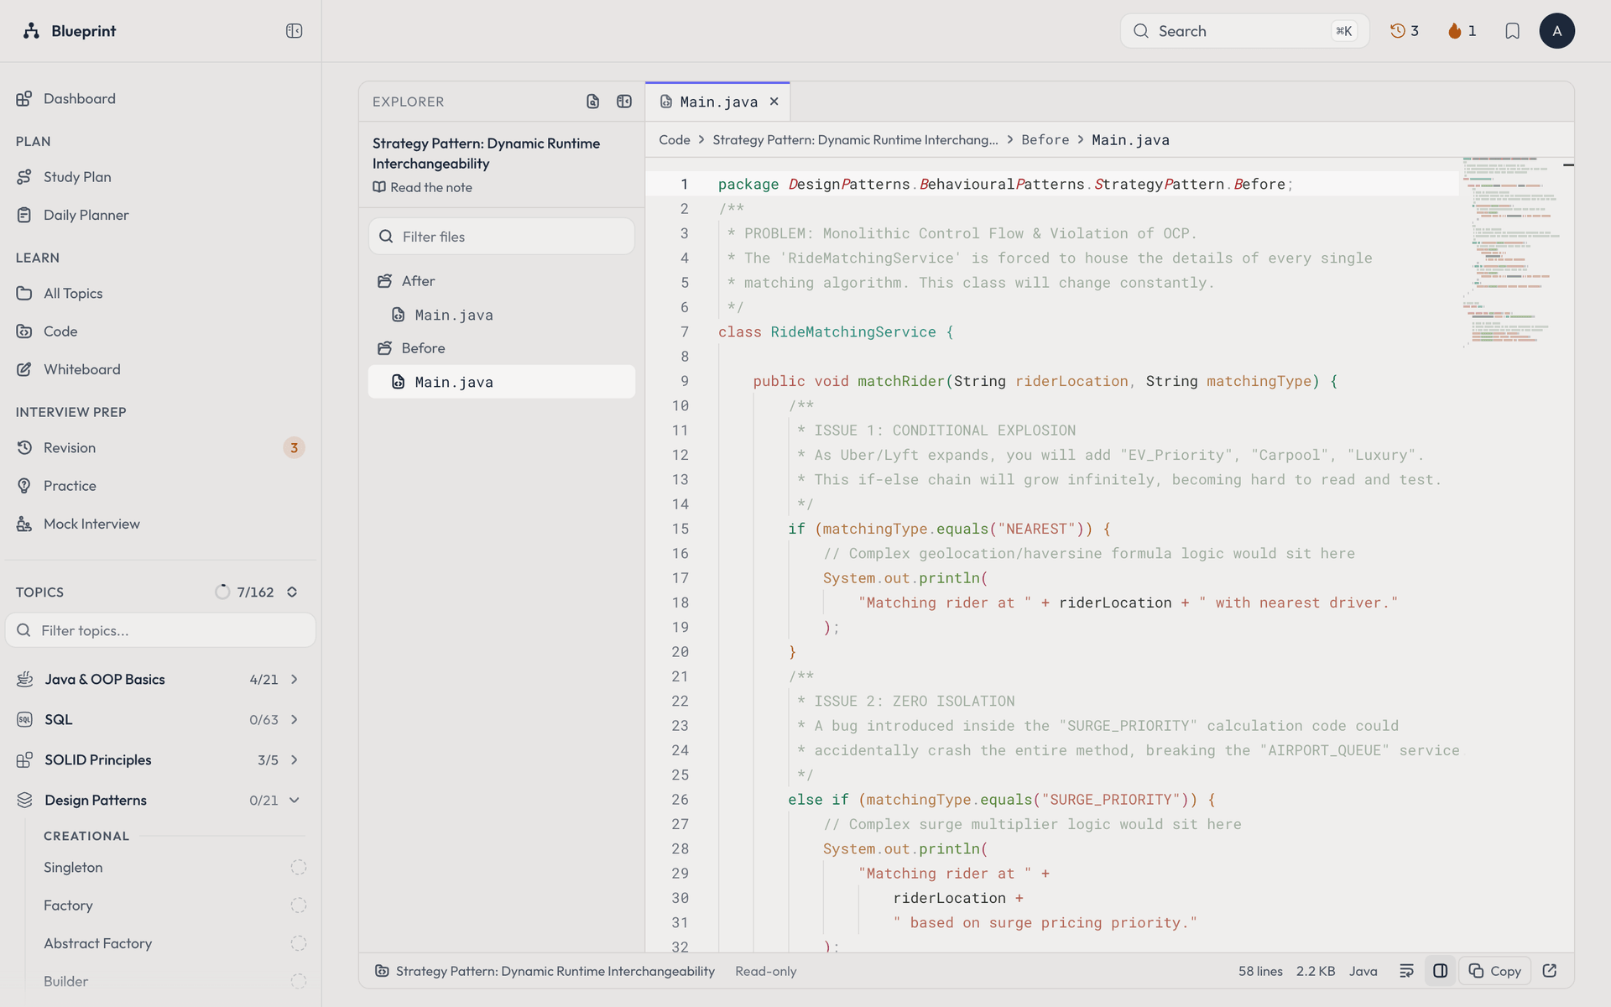Screen dimensions: 1611x1007
Task: Copy the file contents
Action: (1495, 971)
